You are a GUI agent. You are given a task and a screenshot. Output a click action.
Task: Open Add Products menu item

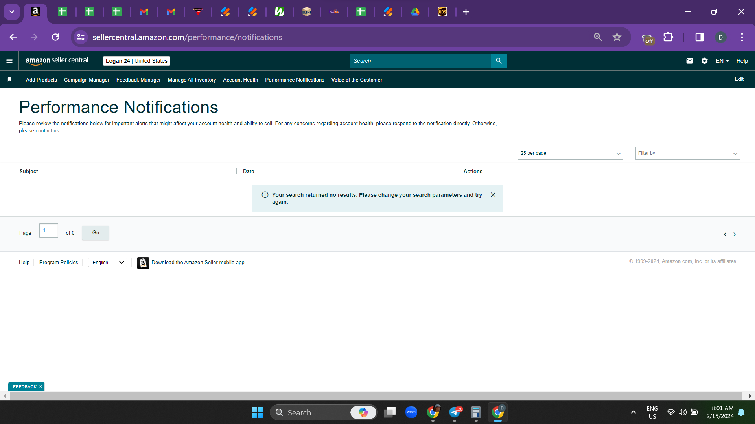click(x=41, y=80)
